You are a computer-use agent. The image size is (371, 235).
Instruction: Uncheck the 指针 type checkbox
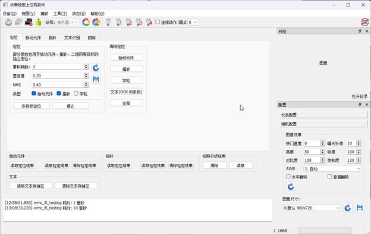point(59,93)
